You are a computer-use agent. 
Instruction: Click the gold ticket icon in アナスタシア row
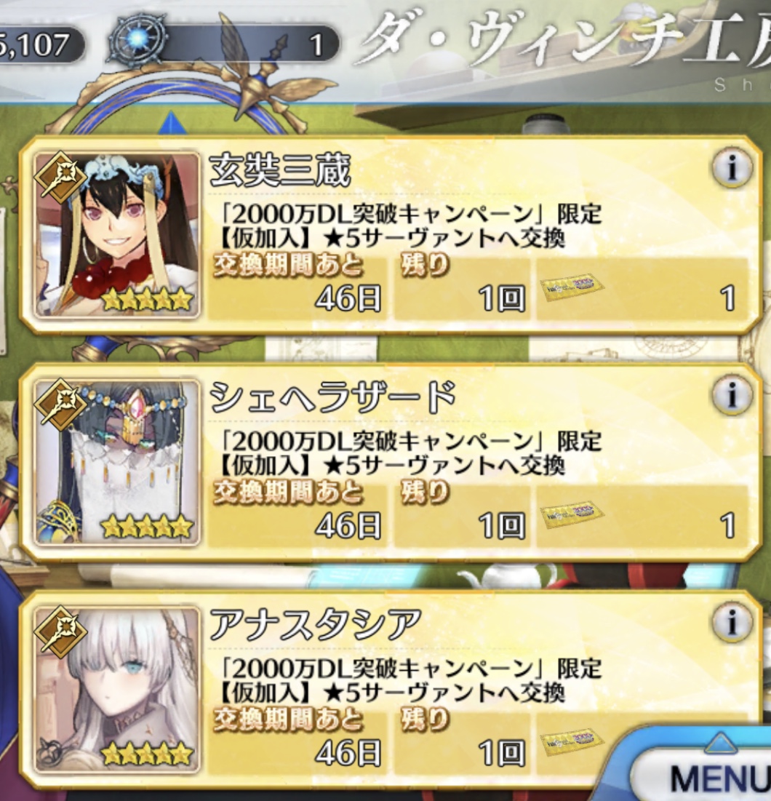click(x=572, y=742)
